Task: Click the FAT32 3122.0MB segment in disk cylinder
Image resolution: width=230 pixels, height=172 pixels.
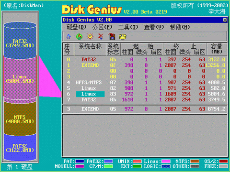Action: pos(20,148)
